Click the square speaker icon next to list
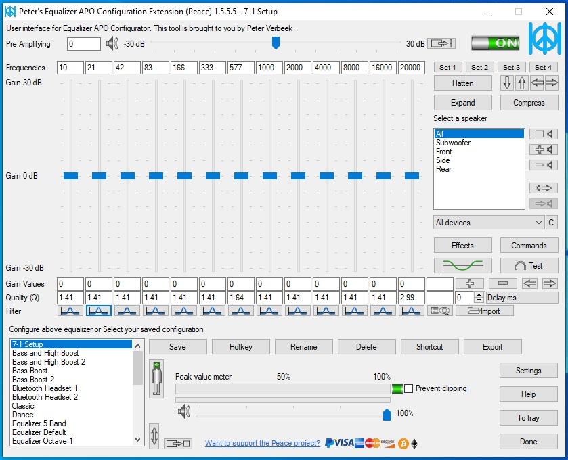This screenshot has width=568, height=460. coord(544,134)
